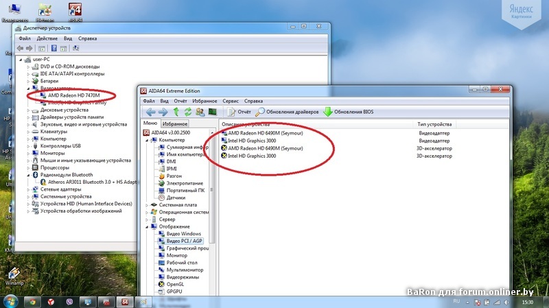Collapse Компьютер node in AIDA64 tree

click(147, 140)
